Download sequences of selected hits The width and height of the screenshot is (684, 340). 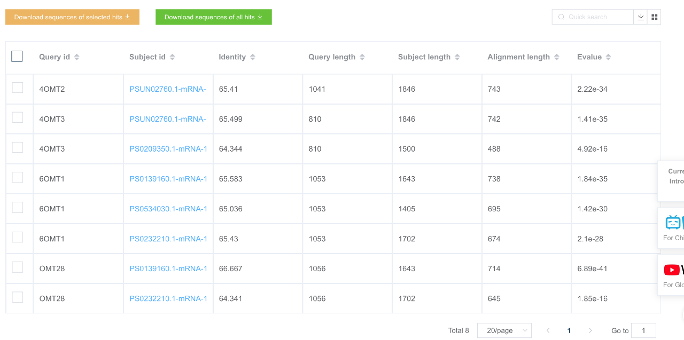(72, 17)
